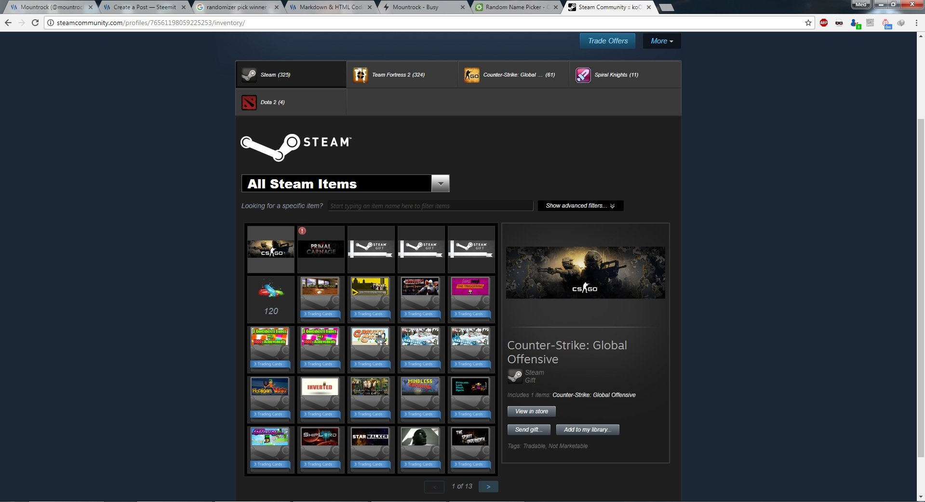Go to next inventory page

pyautogui.click(x=488, y=487)
